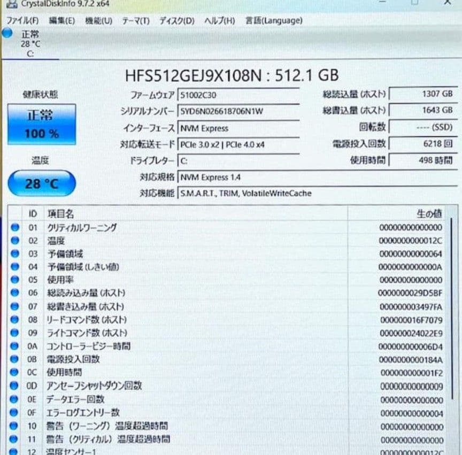This screenshot has height=455, width=462.
Task: Click raw value 000000000184A
Action: pyautogui.click(x=411, y=359)
